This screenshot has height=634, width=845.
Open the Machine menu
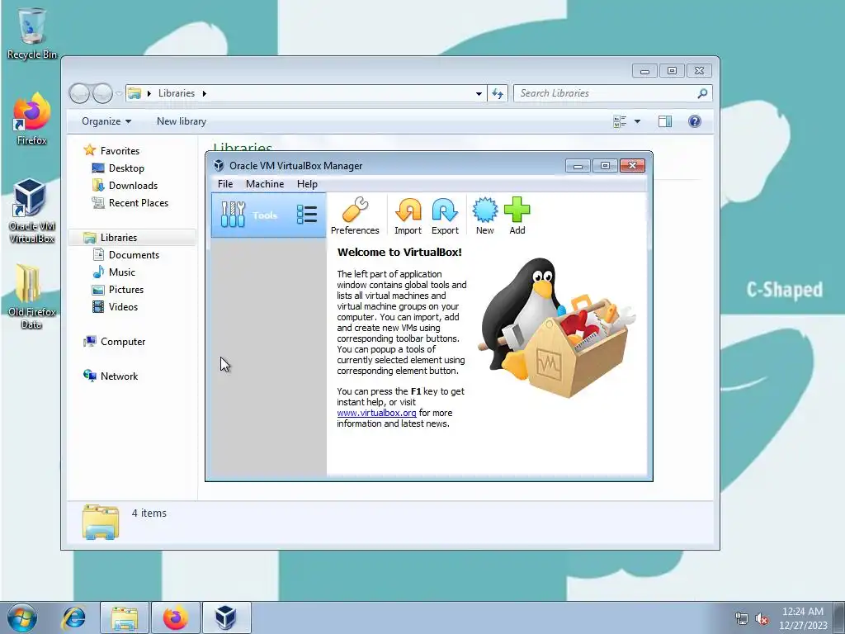coord(265,184)
